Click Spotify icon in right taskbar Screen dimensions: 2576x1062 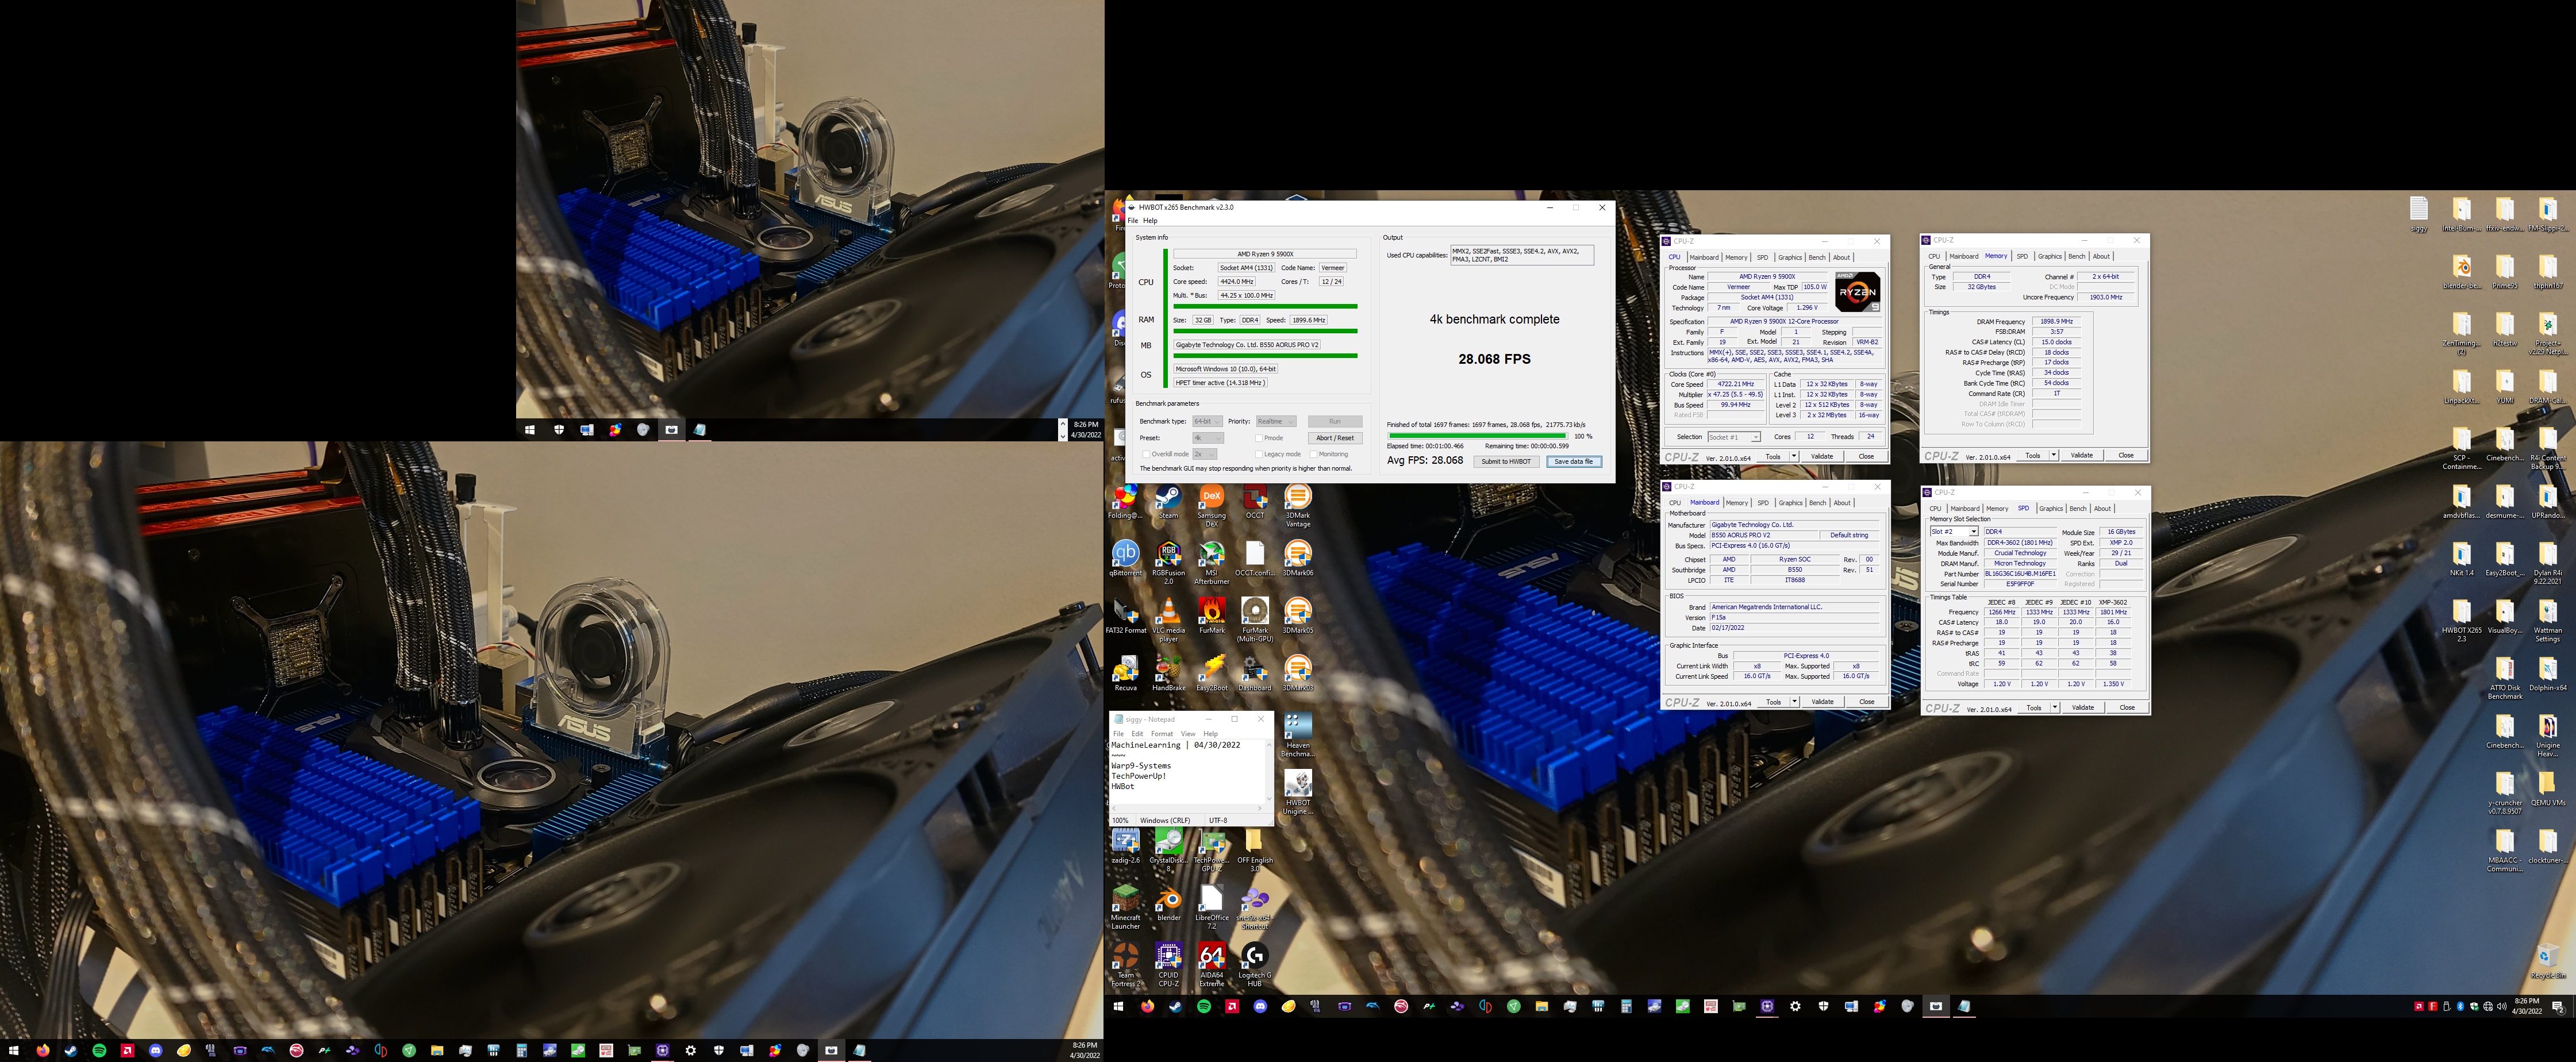[1204, 1006]
